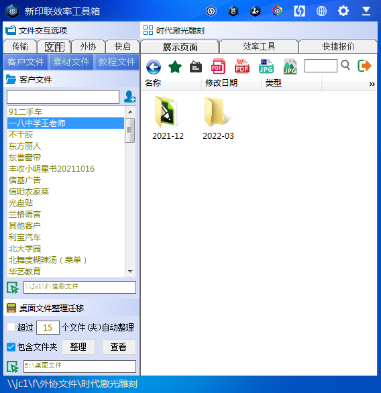Switch to the 快启 tab

click(x=122, y=47)
